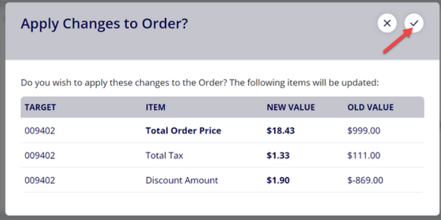441x220 pixels.
Task: Click target 009402 in Total Tax row
Action: click(40, 155)
